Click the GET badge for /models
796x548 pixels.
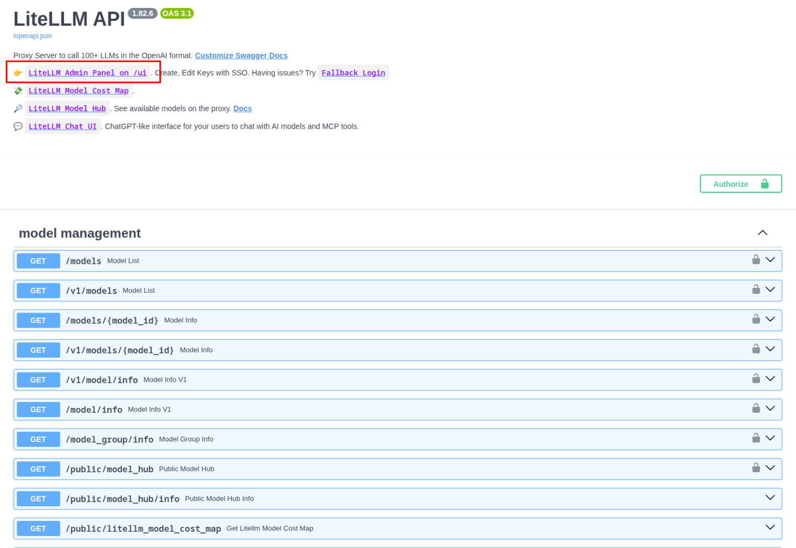pos(38,261)
